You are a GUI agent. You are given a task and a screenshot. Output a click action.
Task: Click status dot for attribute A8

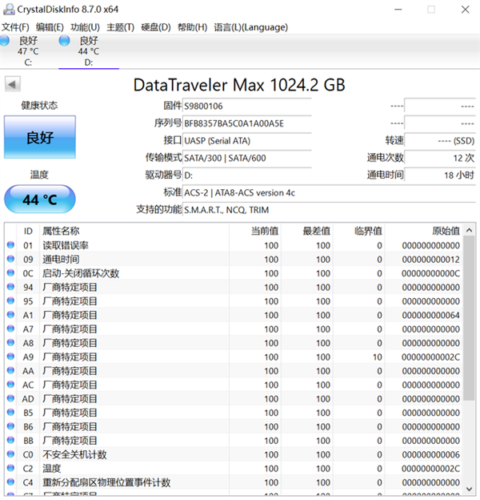[11, 342]
